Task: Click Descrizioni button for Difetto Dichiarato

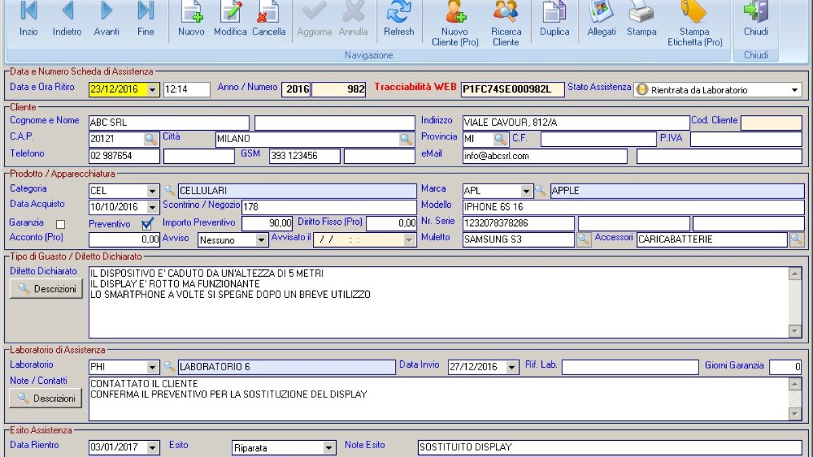Action: (x=46, y=288)
